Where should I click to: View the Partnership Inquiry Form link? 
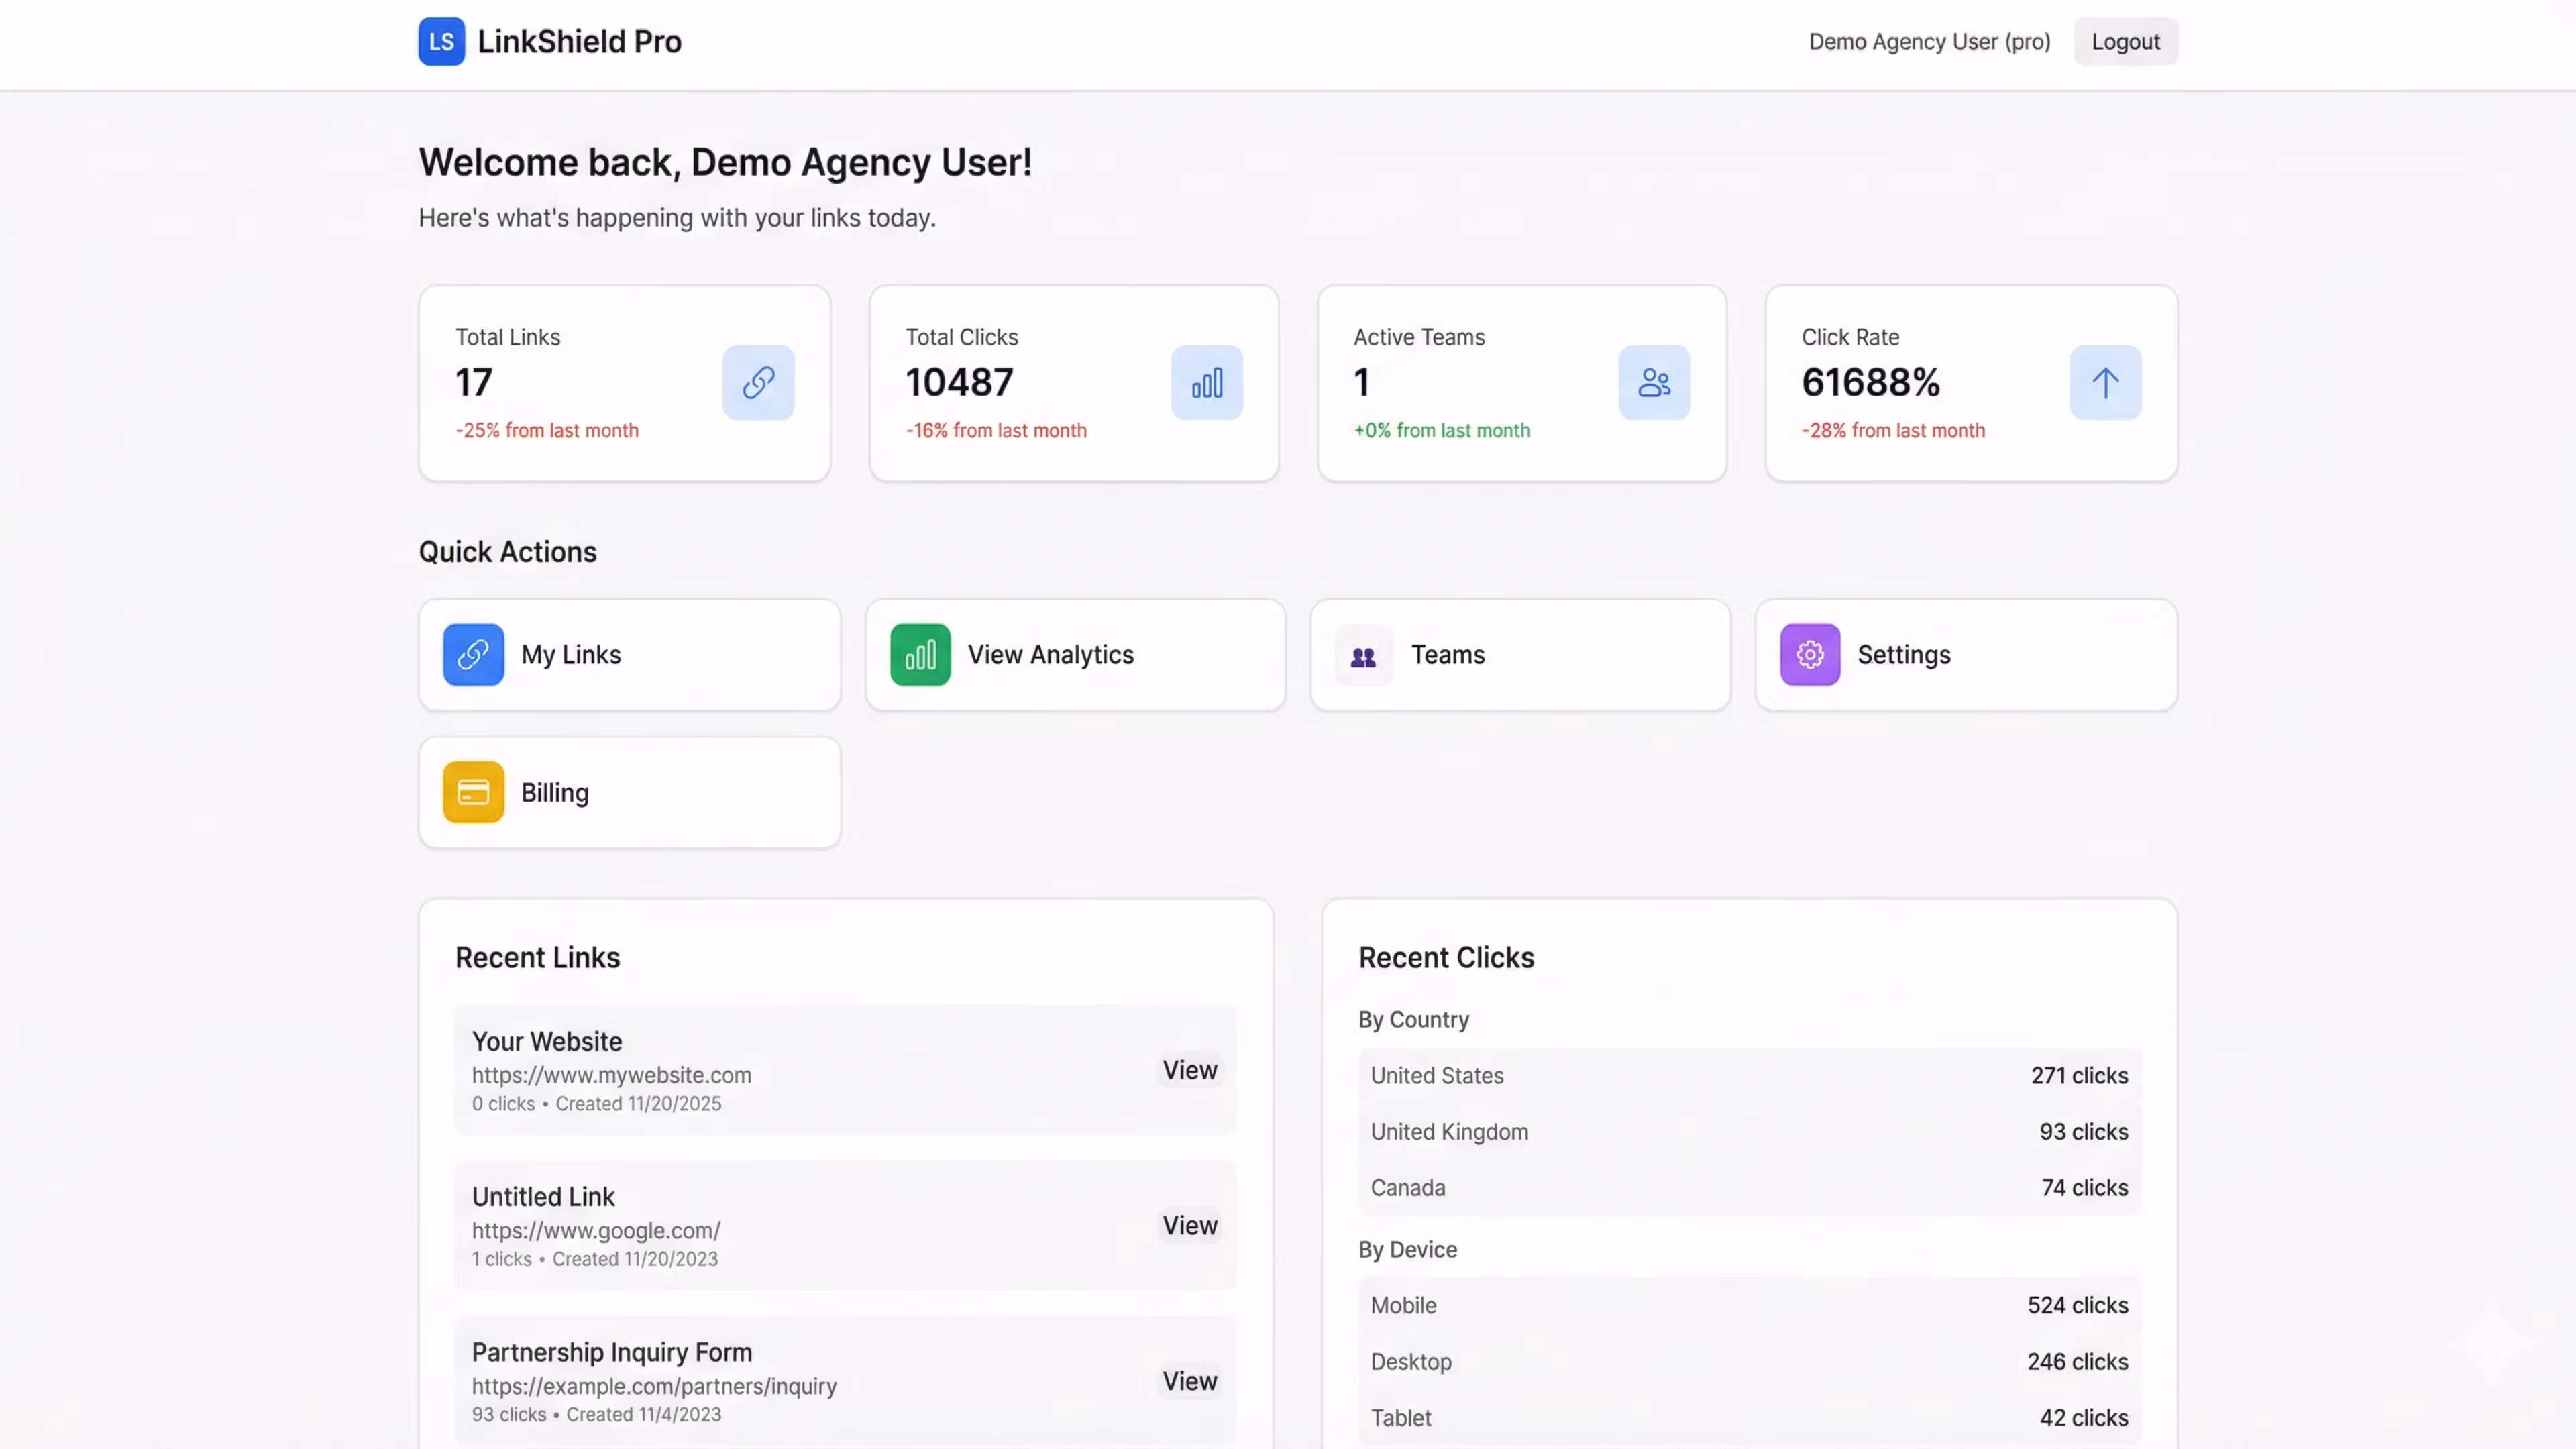coord(1189,1381)
